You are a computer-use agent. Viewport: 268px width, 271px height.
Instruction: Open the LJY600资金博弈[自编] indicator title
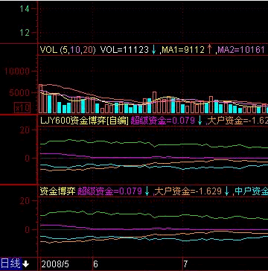[x=84, y=121]
